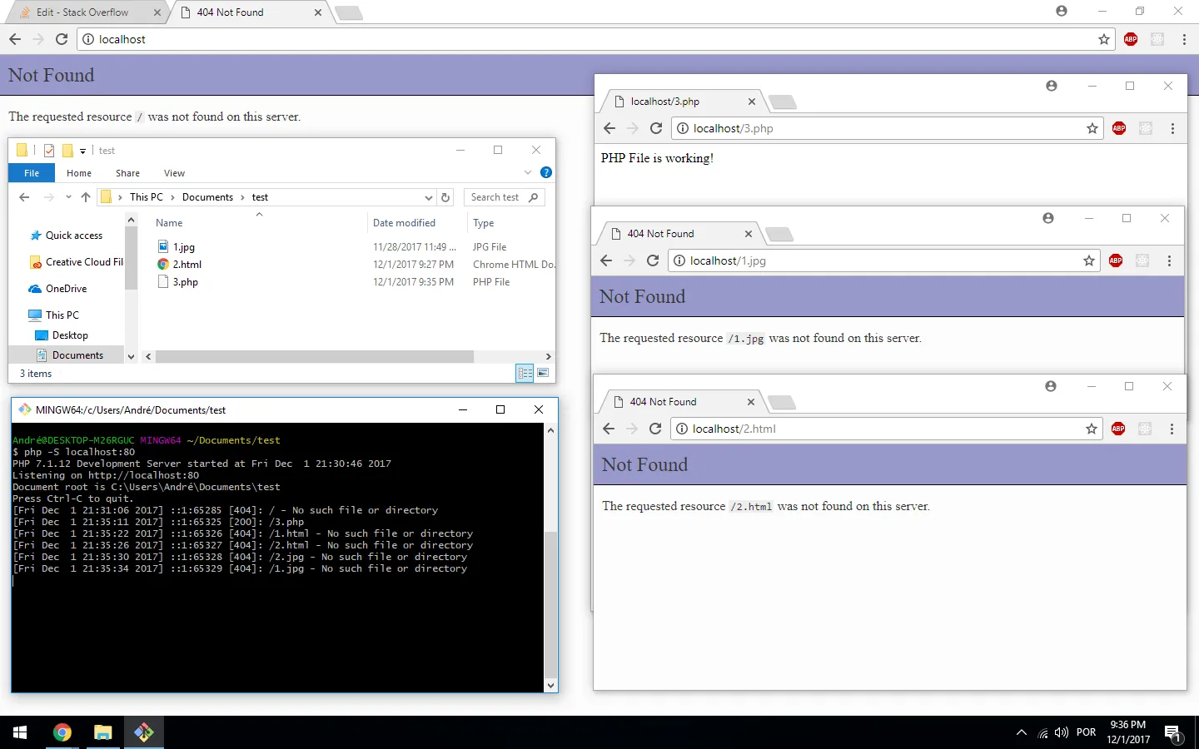Open the File tab in File Explorer
Image resolution: width=1199 pixels, height=749 pixels.
click(32, 173)
